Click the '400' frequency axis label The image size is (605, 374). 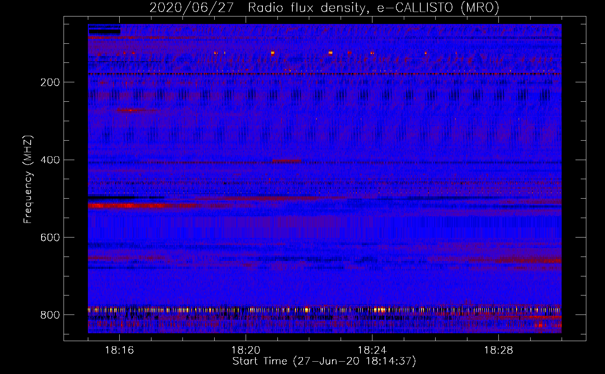click(x=50, y=160)
